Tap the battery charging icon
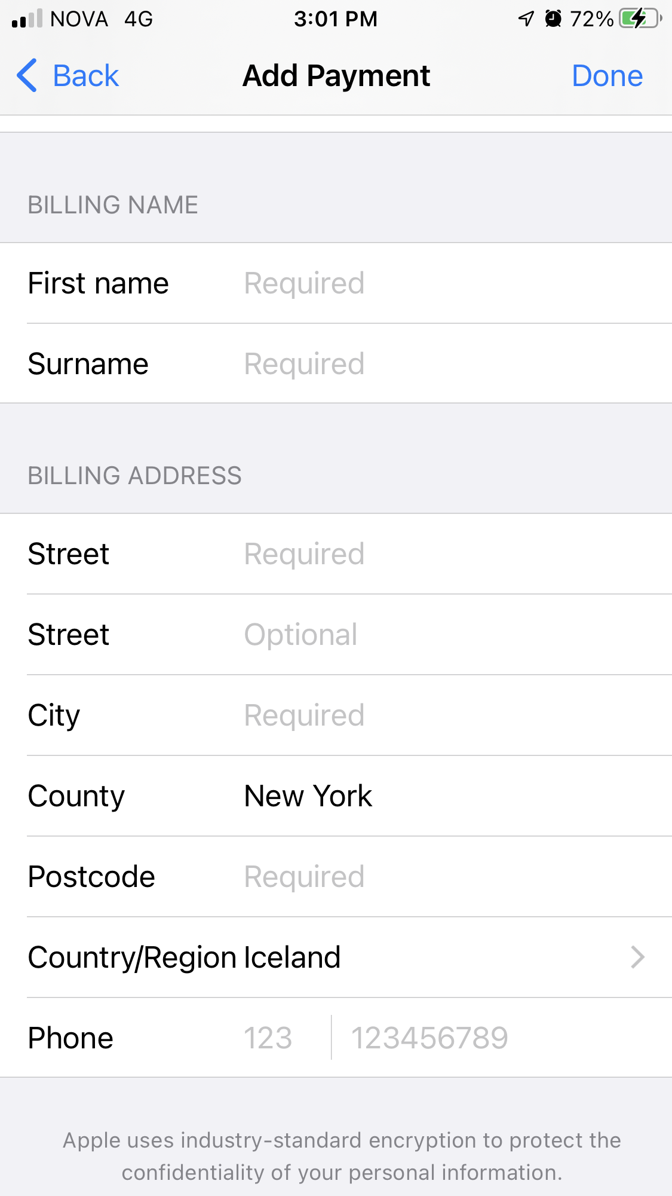 (x=641, y=19)
